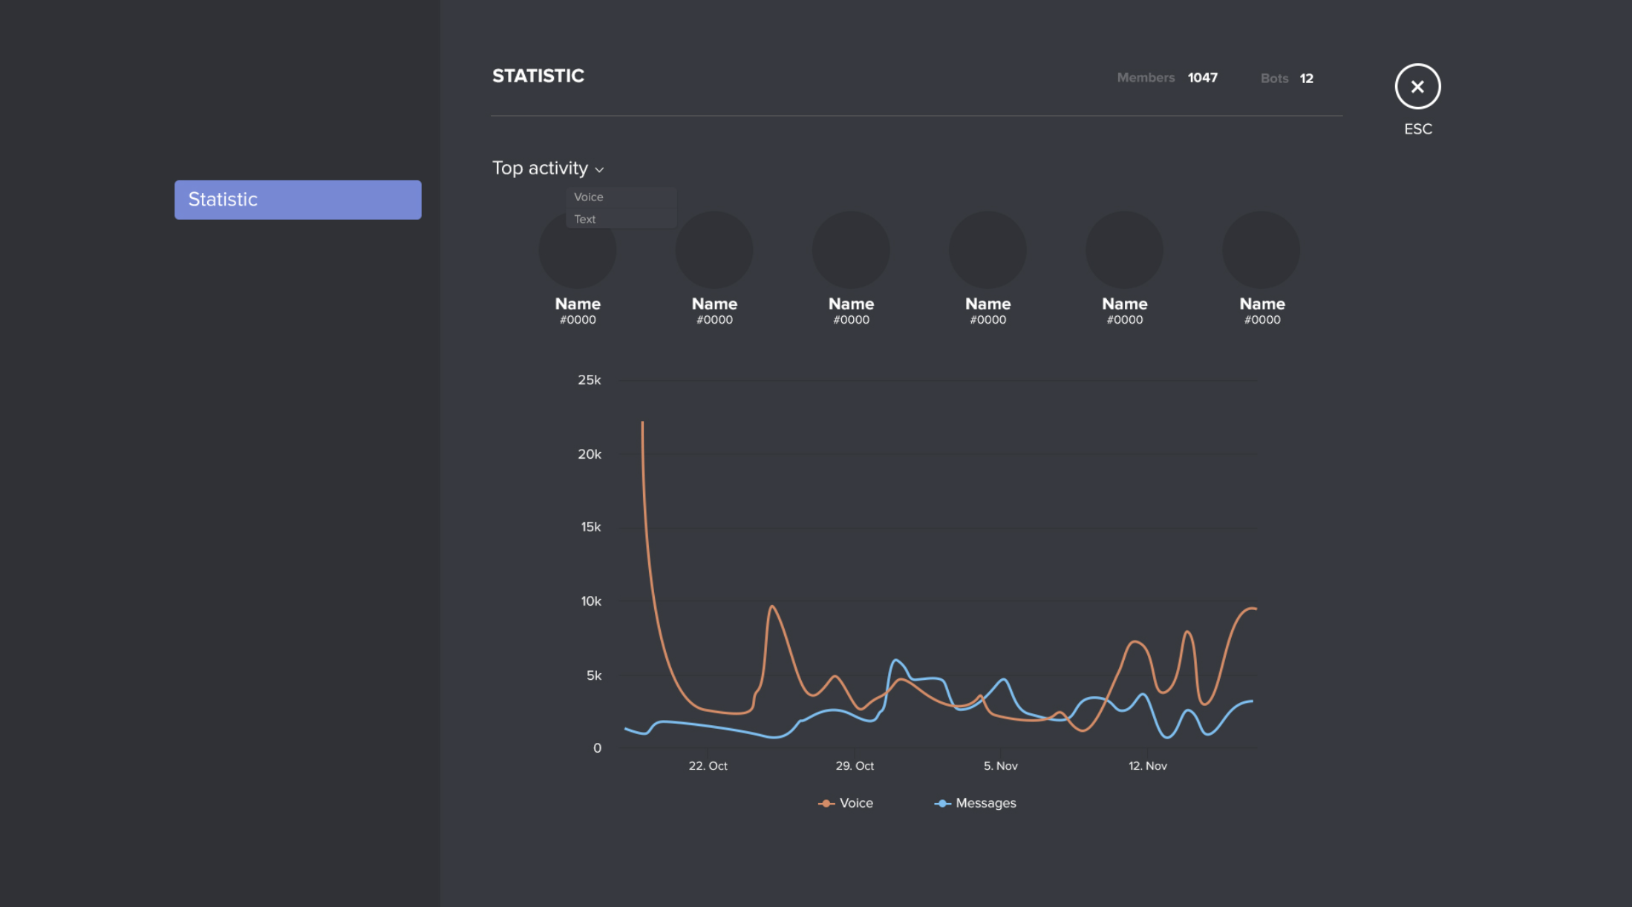Click the voice peak near 20k on chart

tap(642, 423)
